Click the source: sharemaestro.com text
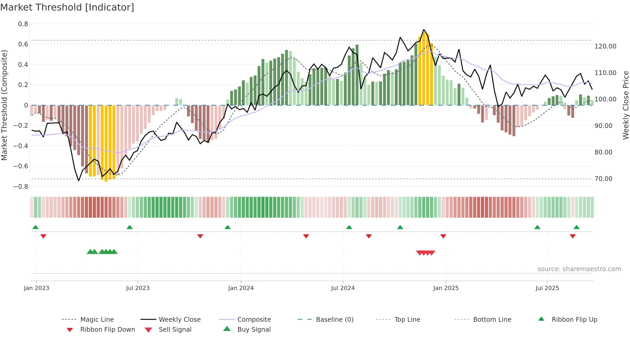630x354 pixels. [x=579, y=269]
